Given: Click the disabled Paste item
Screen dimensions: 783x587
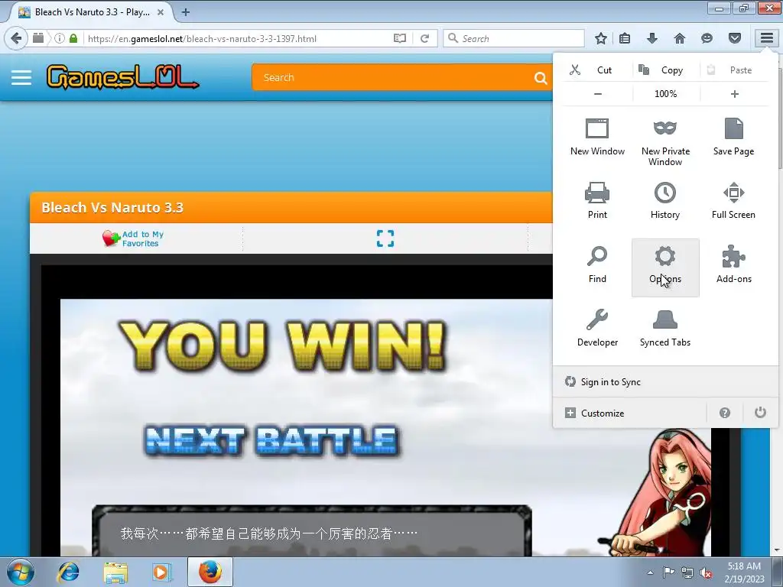Looking at the screenshot, I should (734, 70).
